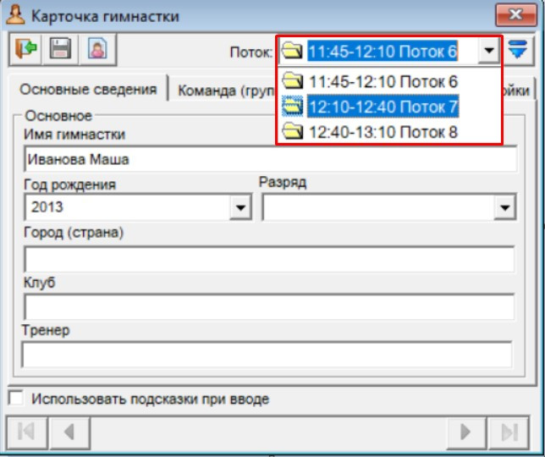Select 12:40-13:10 Поток 8 from list
545x457 pixels.
(383, 130)
